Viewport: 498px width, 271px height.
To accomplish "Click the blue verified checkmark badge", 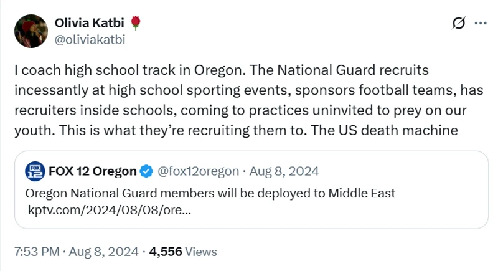I will 148,170.
